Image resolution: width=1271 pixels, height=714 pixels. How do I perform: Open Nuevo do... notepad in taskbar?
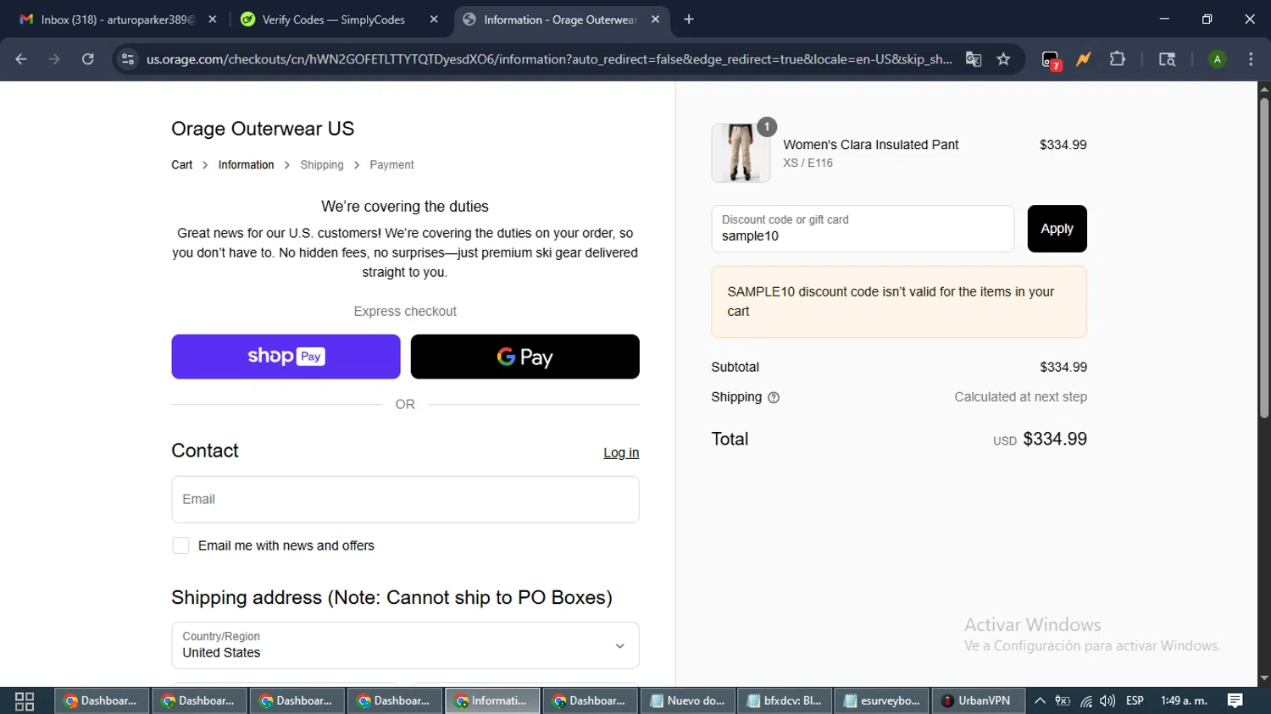point(688,701)
